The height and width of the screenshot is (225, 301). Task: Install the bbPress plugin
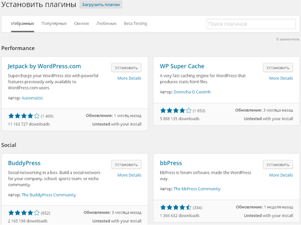coord(278,165)
